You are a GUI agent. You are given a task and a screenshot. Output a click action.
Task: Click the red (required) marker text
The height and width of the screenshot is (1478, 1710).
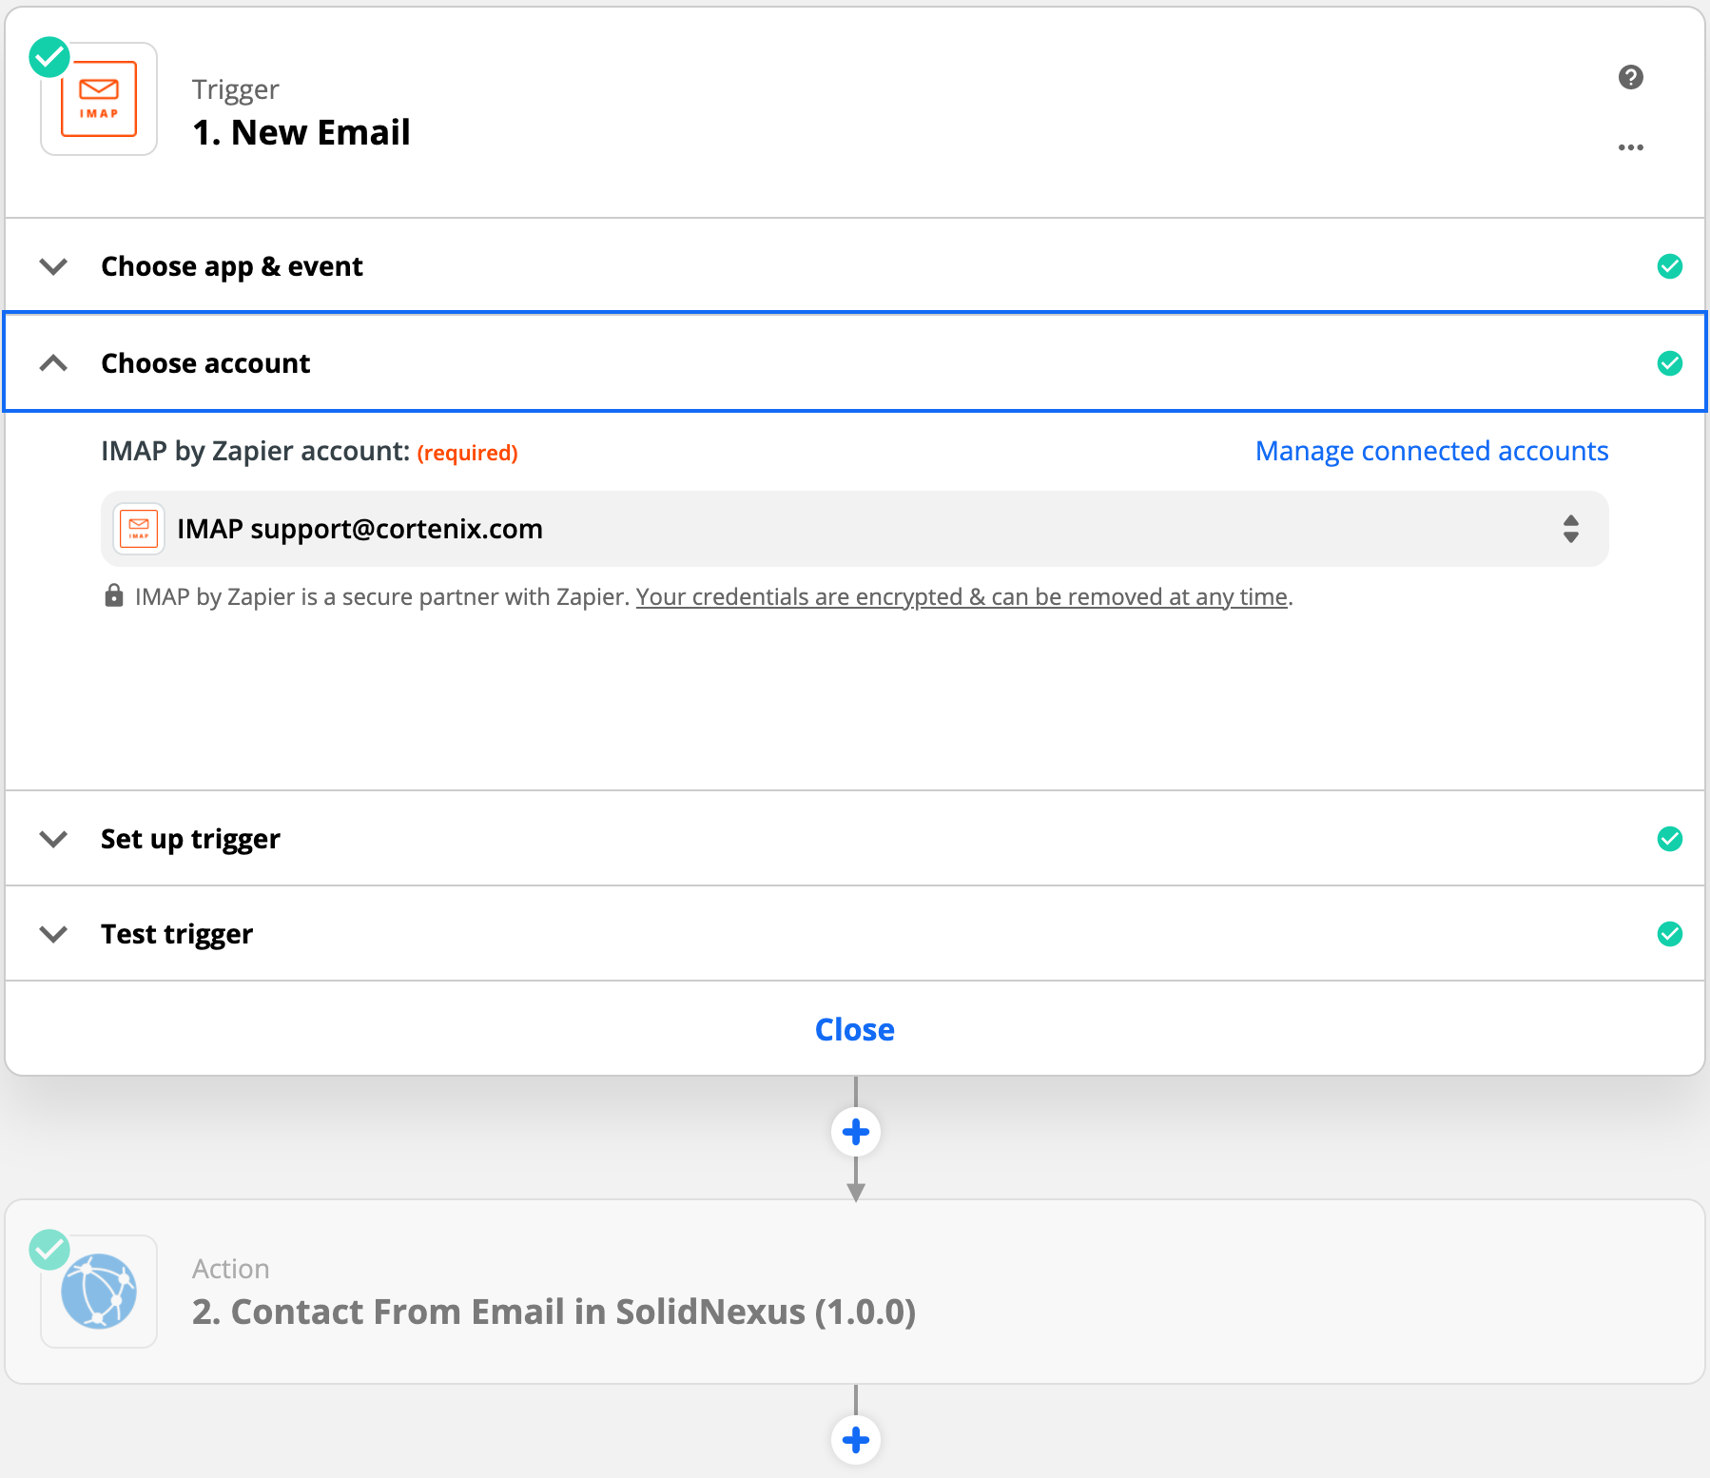468,453
